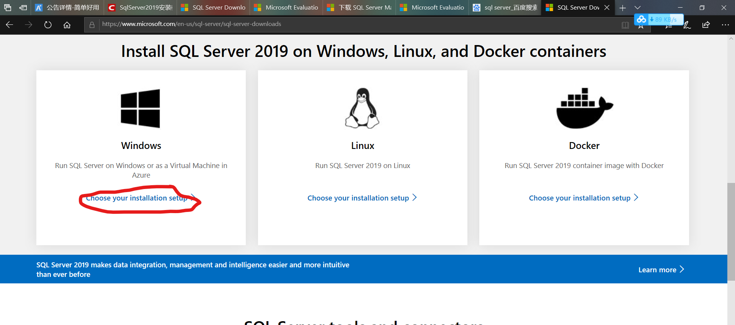Screen dimensions: 735x325
Task: Click the Linux penguin image
Action: click(x=362, y=108)
